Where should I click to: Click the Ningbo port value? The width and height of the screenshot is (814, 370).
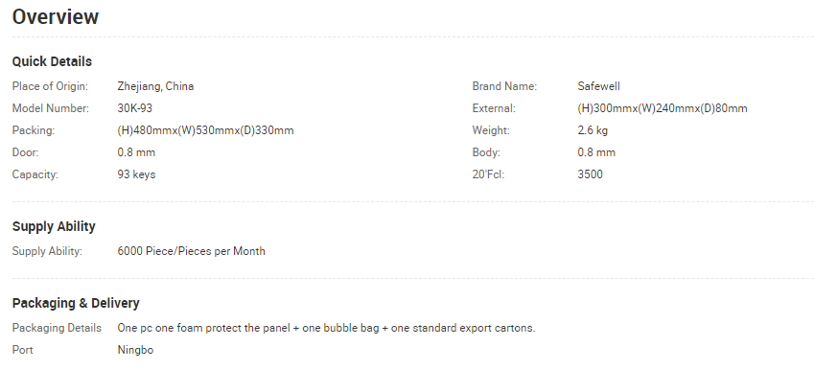coord(135,350)
